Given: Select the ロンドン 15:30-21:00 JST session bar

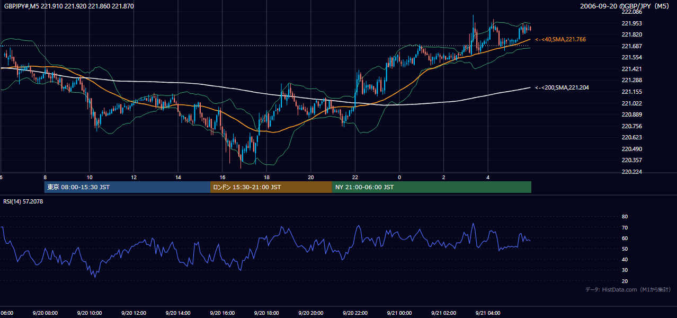Looking at the screenshot, I should click(x=271, y=187).
